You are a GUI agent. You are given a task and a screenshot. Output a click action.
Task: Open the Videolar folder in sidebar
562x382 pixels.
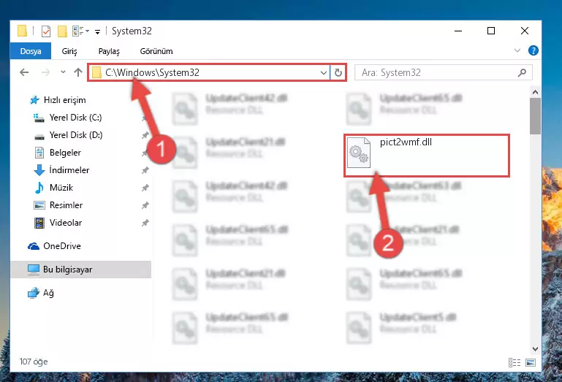[66, 223]
